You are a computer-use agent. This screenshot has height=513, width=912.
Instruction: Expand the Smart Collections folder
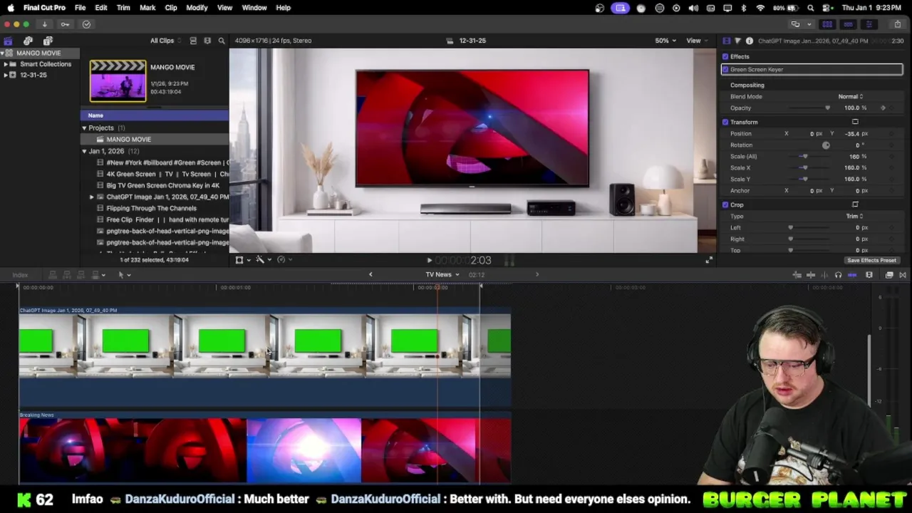[5, 64]
